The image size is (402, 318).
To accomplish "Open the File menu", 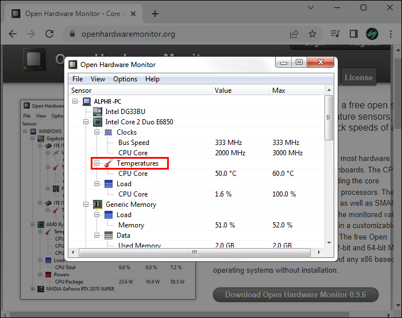I will coord(78,79).
